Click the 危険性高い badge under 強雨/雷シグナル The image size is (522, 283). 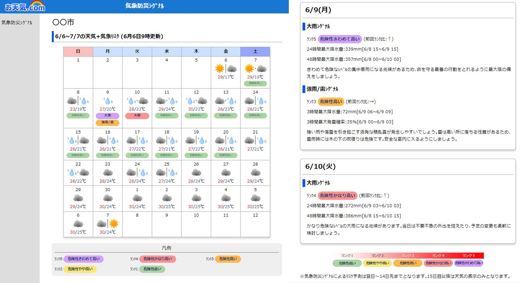(x=331, y=102)
